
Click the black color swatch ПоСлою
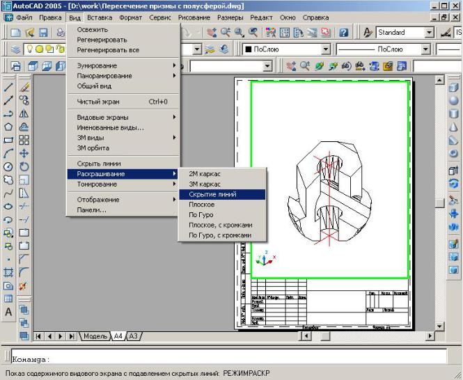(x=248, y=49)
